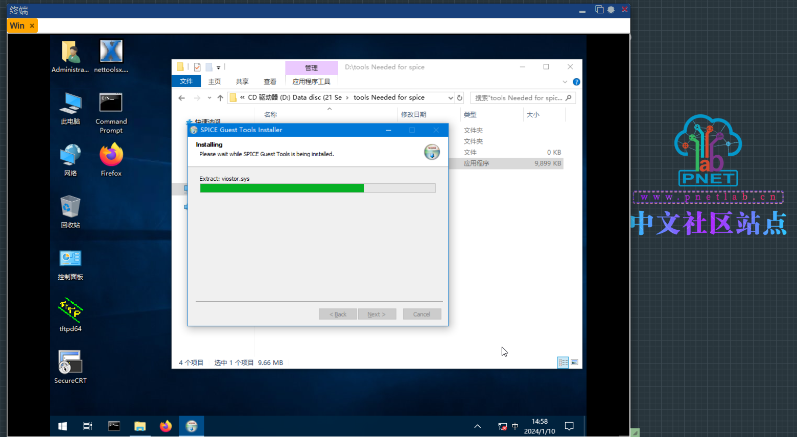Open the 应用程序工具 ribbon tab

pos(311,82)
